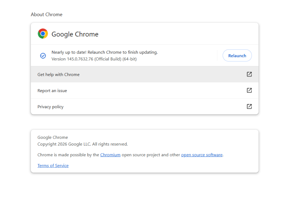Open the open source software link
Image resolution: width=291 pixels, height=203 pixels.
coord(201,155)
